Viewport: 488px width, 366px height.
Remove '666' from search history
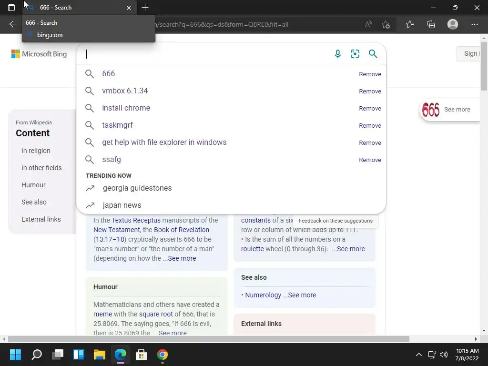point(370,74)
